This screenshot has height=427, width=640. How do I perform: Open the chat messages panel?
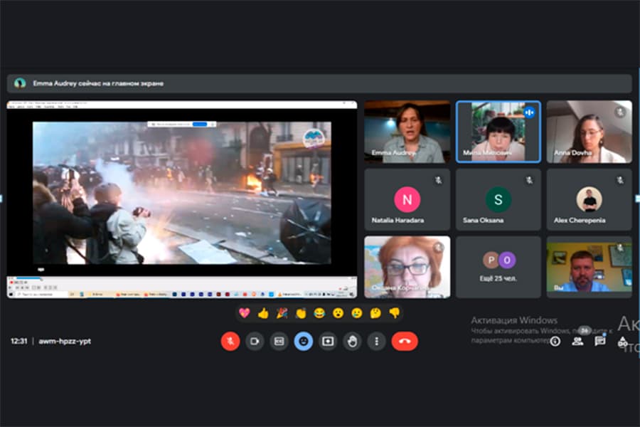[600, 341]
